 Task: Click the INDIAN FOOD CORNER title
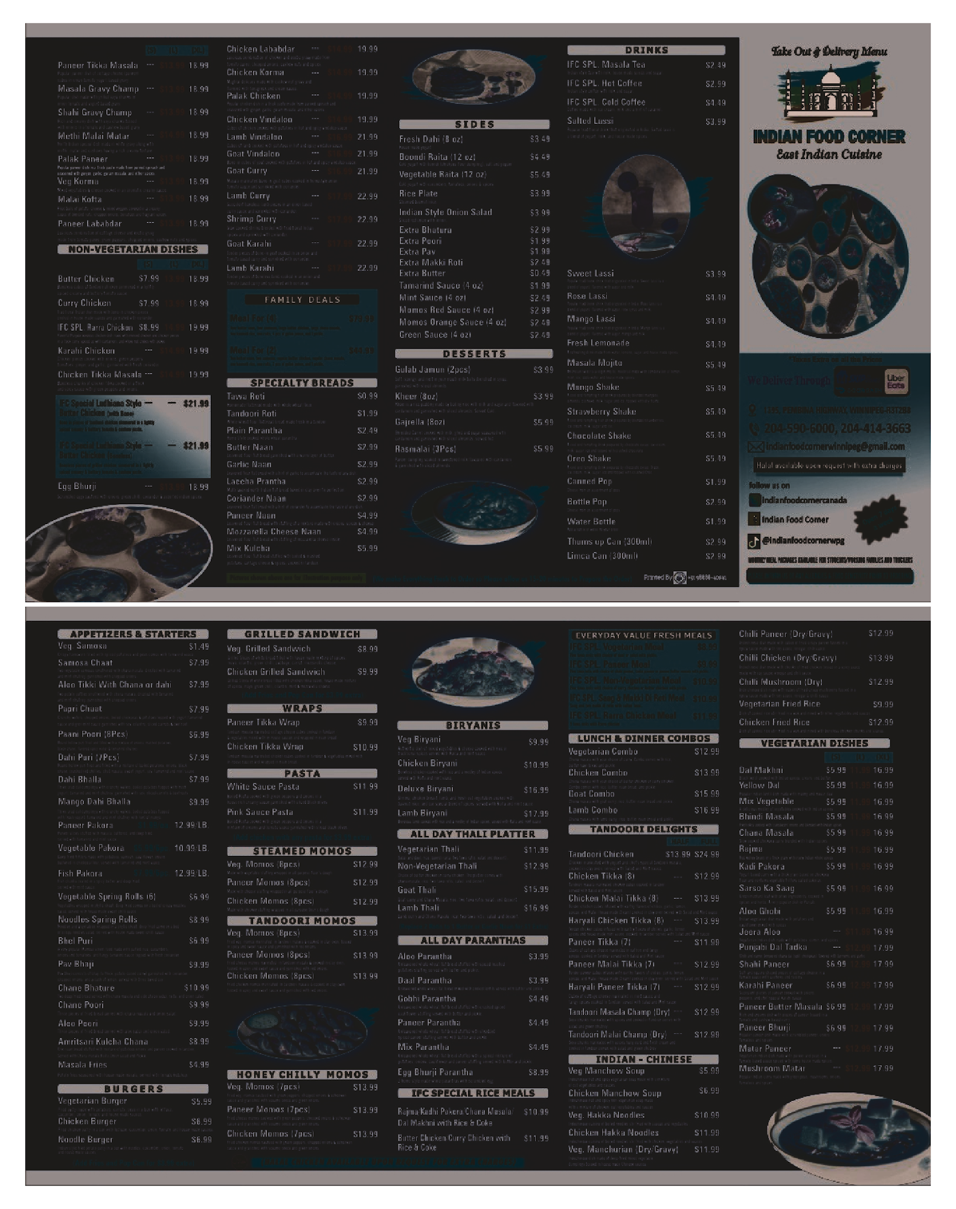coord(829,137)
